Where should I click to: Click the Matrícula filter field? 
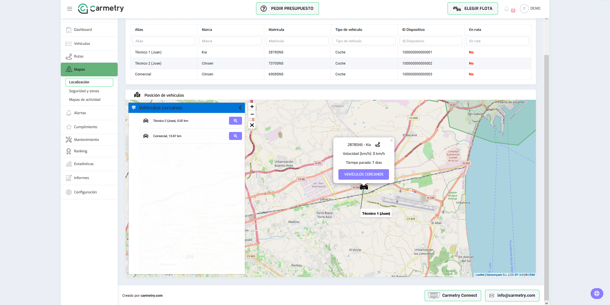(297, 41)
